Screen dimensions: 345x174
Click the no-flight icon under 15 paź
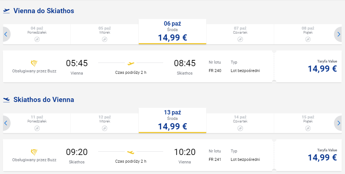coord(308,128)
